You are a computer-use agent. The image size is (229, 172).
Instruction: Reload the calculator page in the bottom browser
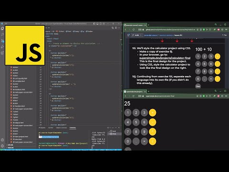tap(134, 96)
